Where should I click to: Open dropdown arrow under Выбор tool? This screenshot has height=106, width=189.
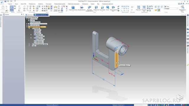[x=12, y=11]
